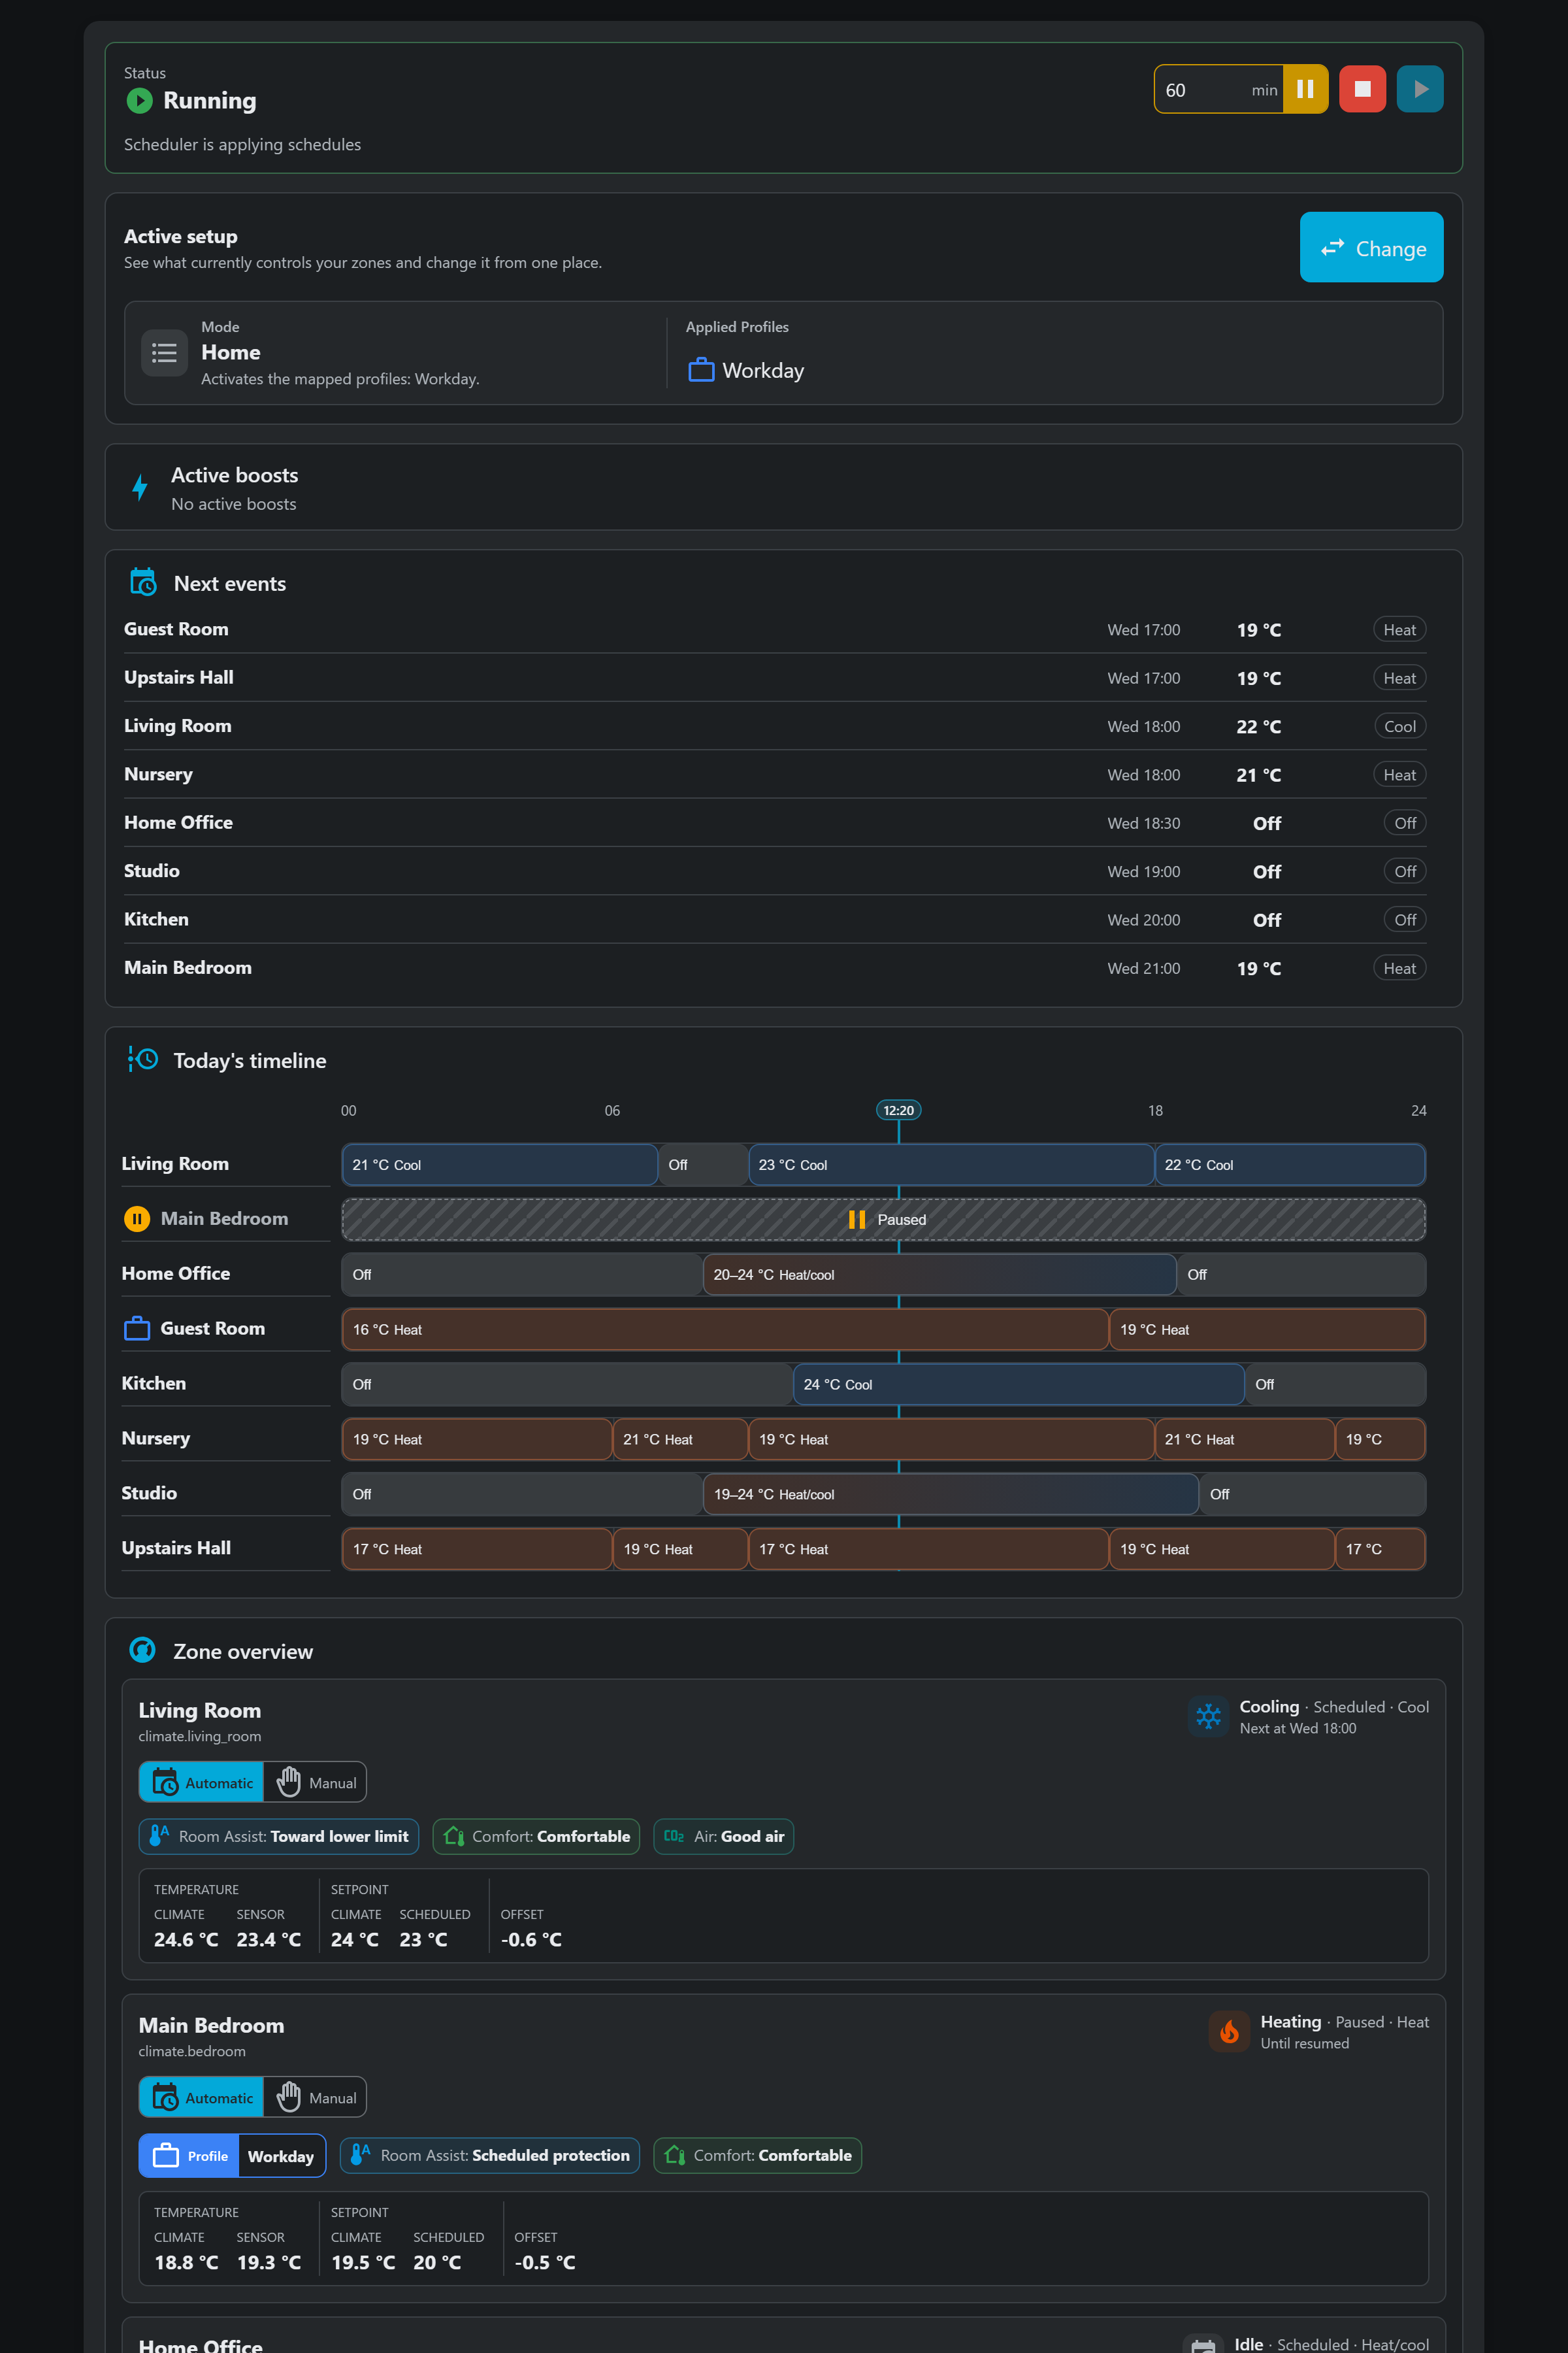This screenshot has height=2353, width=1568.
Task: Click the Mode list icon beside Home
Action: pyautogui.click(x=164, y=353)
